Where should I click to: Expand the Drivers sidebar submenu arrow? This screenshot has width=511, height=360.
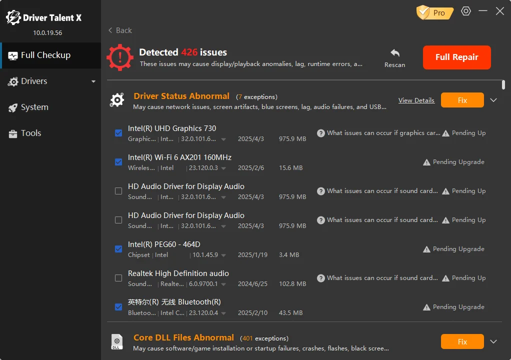93,81
